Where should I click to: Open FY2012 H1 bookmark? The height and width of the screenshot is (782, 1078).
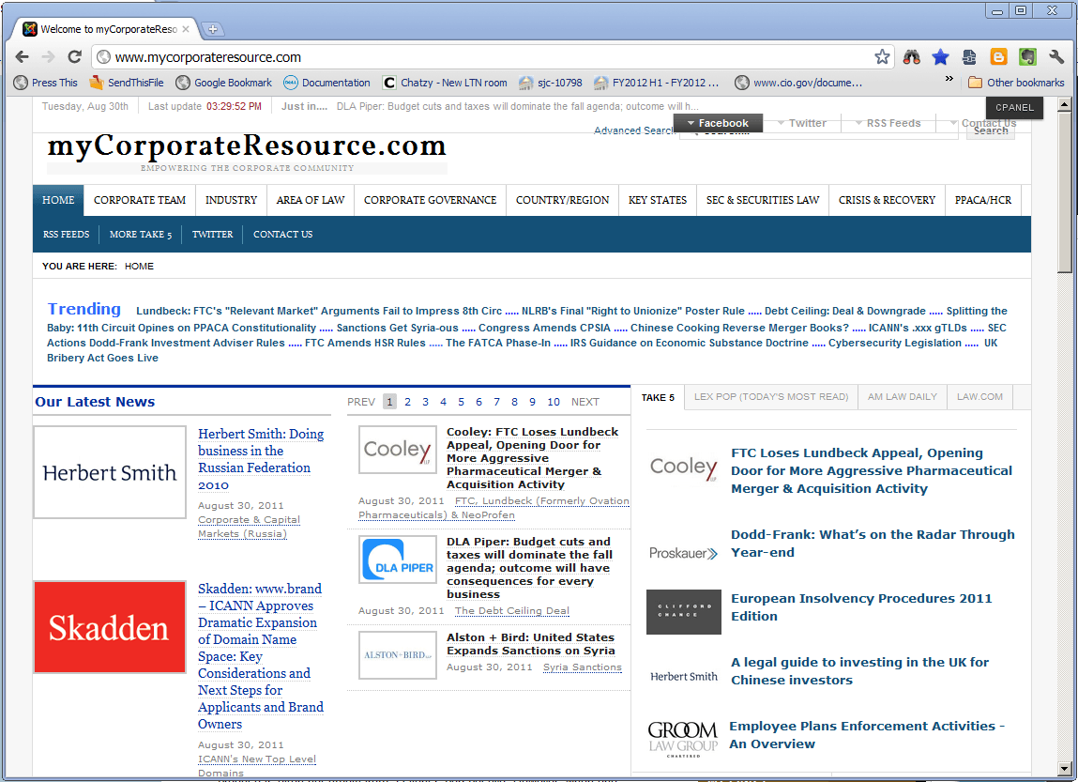[657, 83]
